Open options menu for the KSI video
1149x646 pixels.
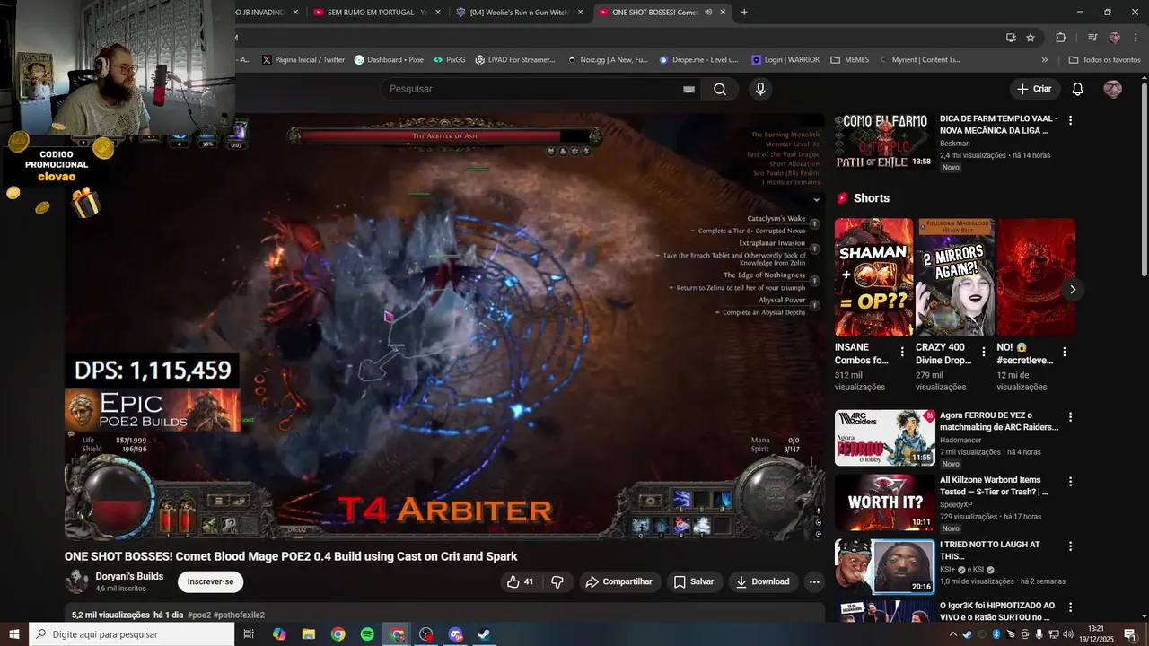tap(1070, 546)
